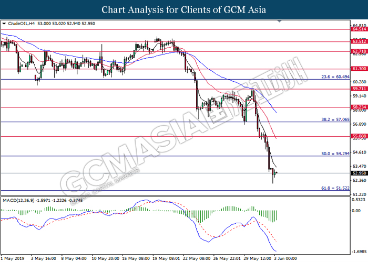Click the dropdown triangle beside CrudeOIL.H4
This screenshot has width=368, height=262.
coord(4,24)
